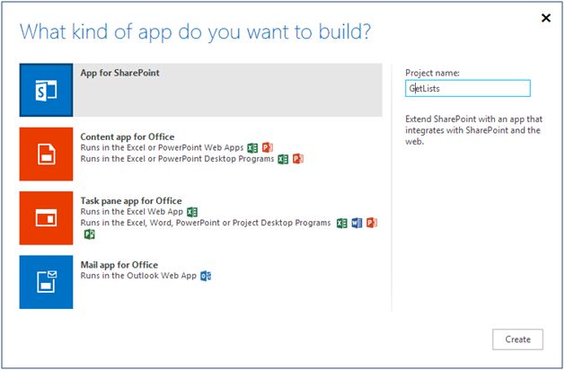This screenshot has width=565, height=370.
Task: Click the "Mail app for Office" heading
Action: (119, 265)
